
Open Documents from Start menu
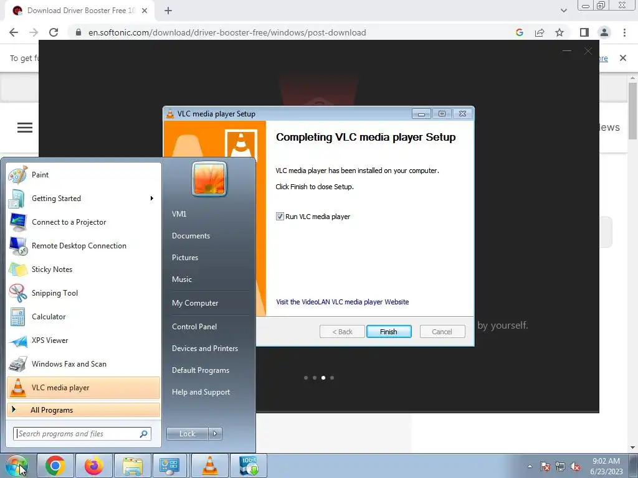click(x=191, y=236)
